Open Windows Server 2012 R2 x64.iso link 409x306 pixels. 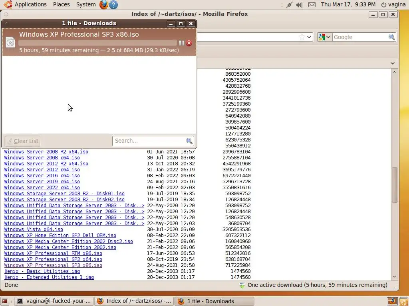tap(46, 164)
